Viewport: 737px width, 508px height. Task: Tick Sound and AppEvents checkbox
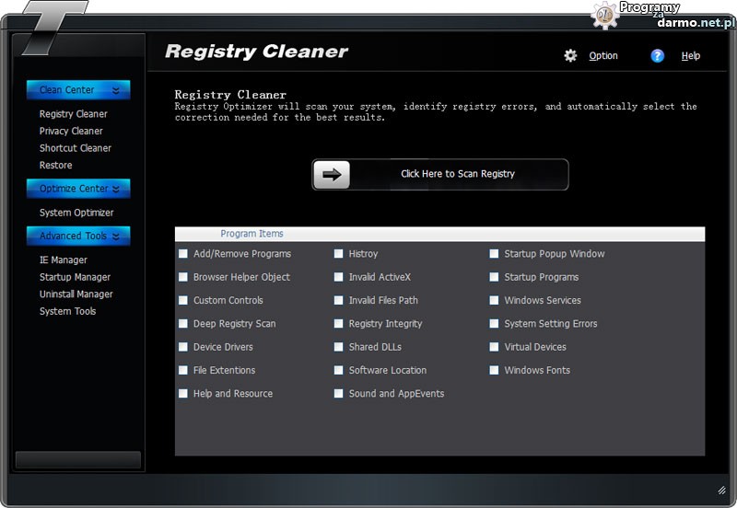pos(338,394)
